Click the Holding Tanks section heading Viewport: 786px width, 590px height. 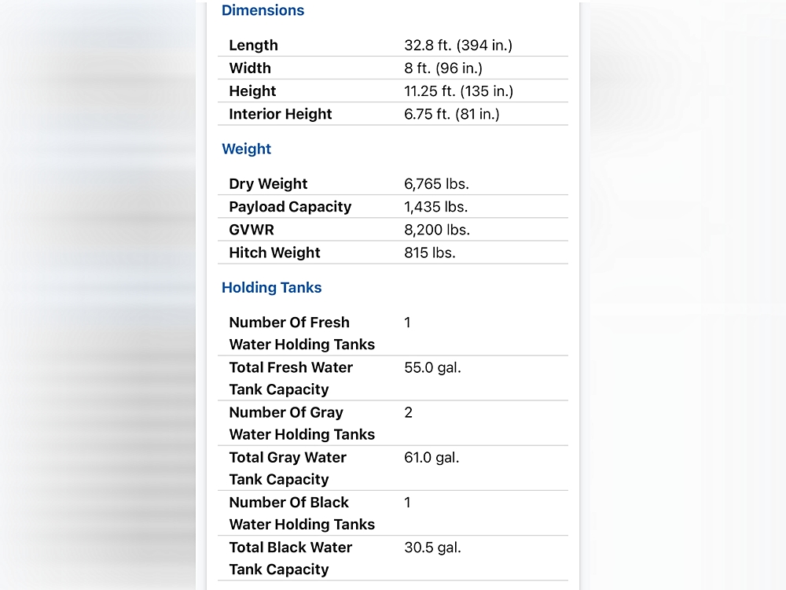point(271,288)
